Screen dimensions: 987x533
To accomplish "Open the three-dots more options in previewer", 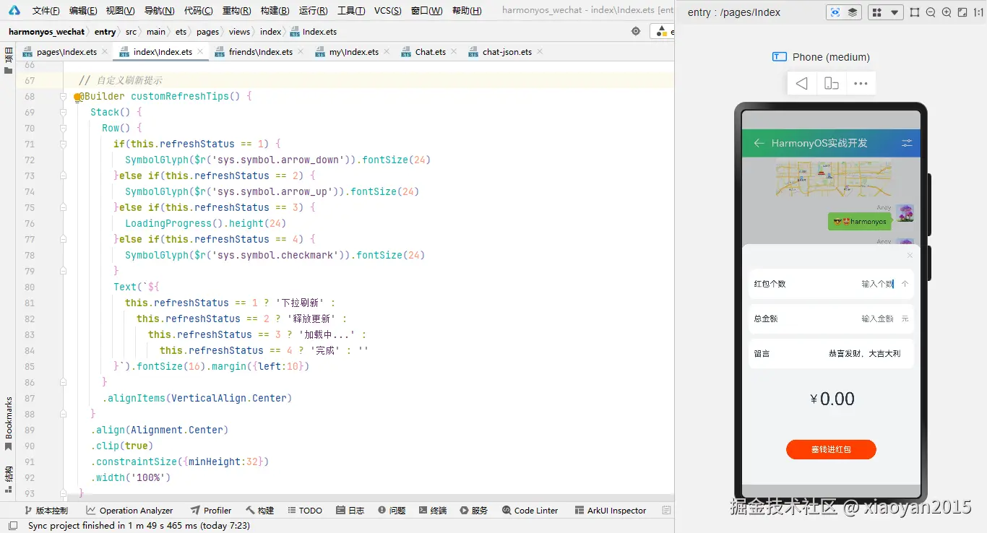I will [861, 84].
